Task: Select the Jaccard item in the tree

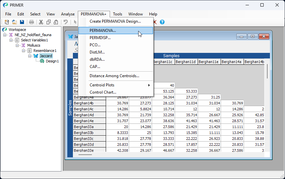Action: point(46,56)
